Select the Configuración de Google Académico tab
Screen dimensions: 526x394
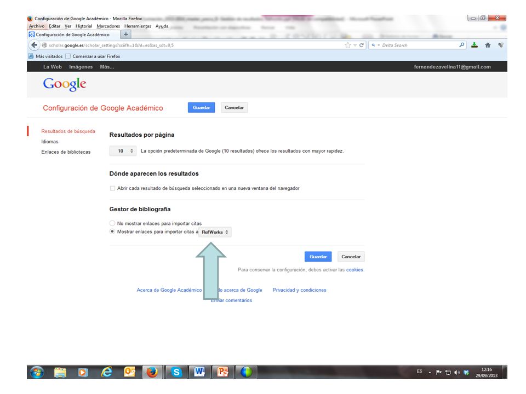point(73,34)
